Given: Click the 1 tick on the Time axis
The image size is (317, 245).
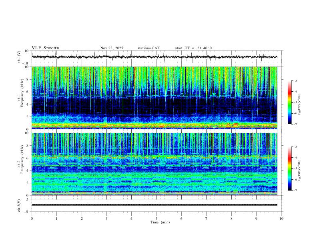Looking at the screenshot, I should pyautogui.click(x=56, y=219).
